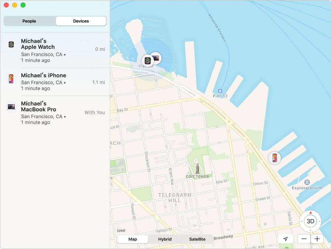This screenshot has width=331, height=249.
Task: Minimize window with yellow button
Action: click(15, 5)
